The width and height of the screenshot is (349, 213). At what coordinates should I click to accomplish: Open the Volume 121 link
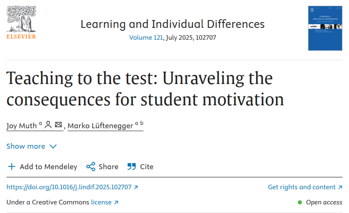click(x=146, y=38)
